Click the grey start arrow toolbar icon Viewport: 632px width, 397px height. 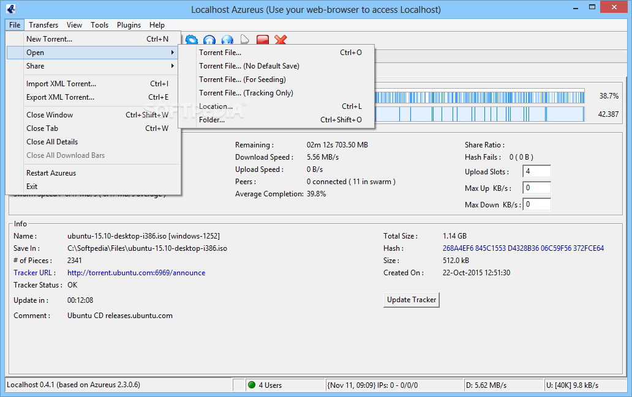(245, 40)
